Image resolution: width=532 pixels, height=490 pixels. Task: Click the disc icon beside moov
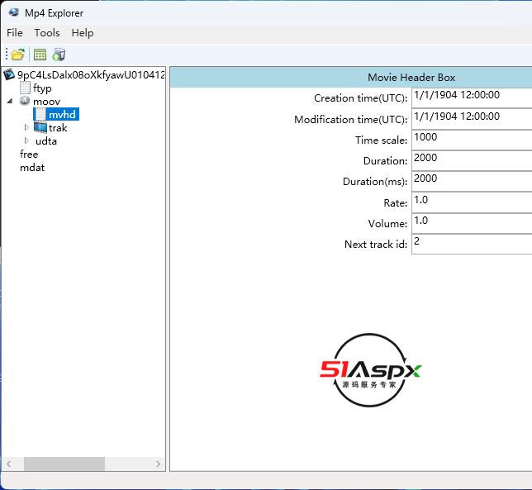coord(25,101)
